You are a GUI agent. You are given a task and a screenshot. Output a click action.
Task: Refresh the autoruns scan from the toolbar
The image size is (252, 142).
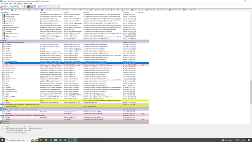click(x=8, y=7)
